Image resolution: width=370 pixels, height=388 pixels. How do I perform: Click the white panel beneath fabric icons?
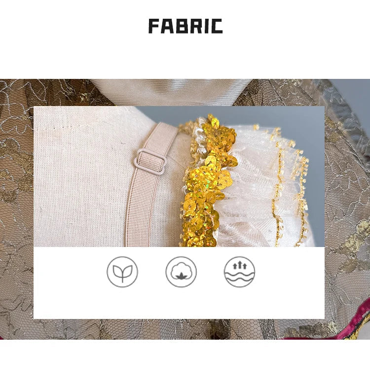(x=179, y=283)
